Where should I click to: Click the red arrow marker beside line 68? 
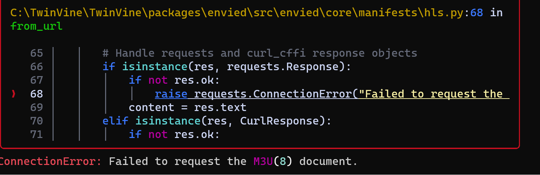(x=13, y=94)
